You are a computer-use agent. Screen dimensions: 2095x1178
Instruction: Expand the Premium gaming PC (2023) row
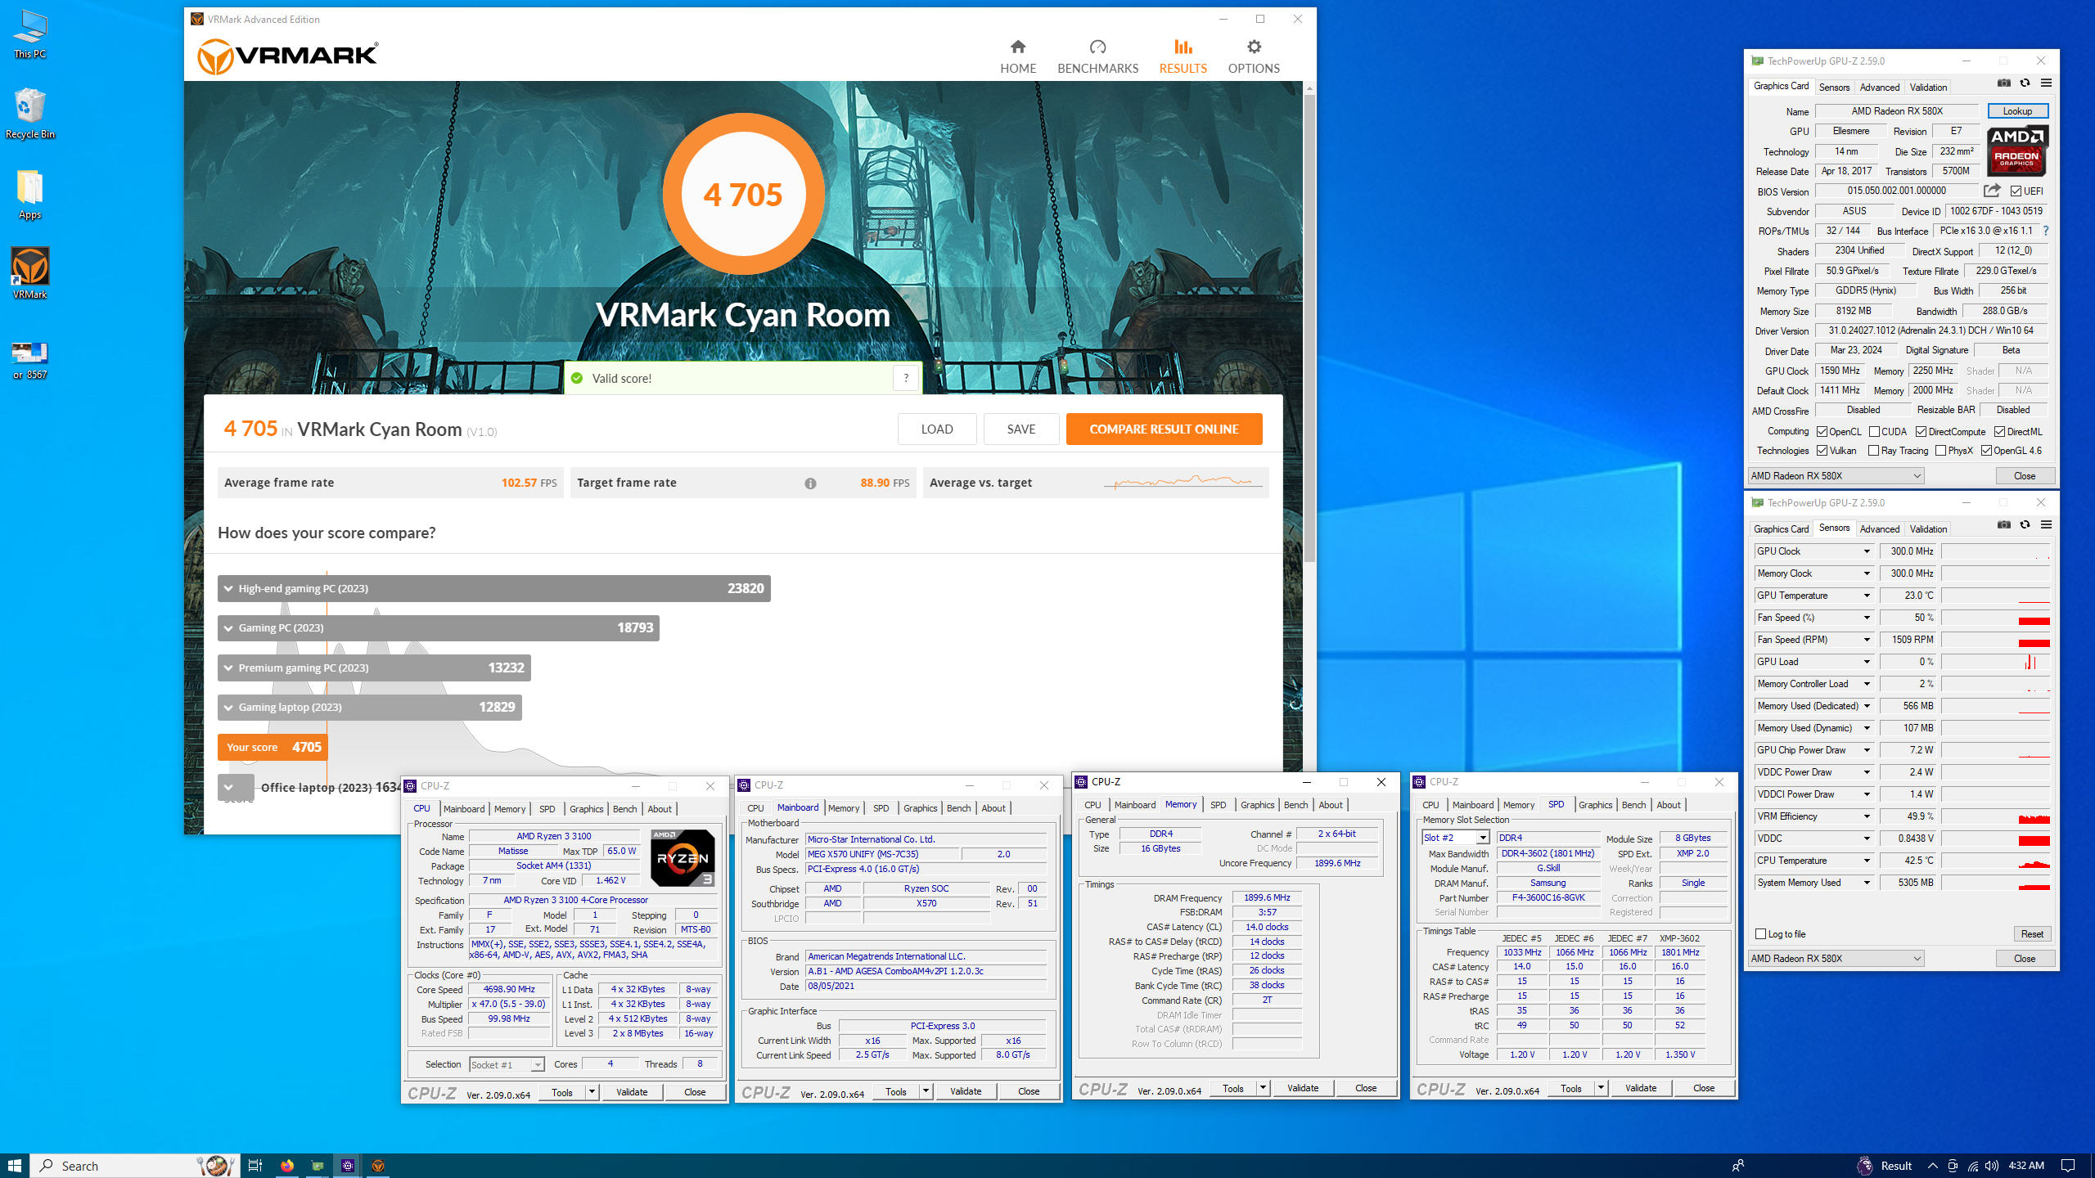click(228, 668)
